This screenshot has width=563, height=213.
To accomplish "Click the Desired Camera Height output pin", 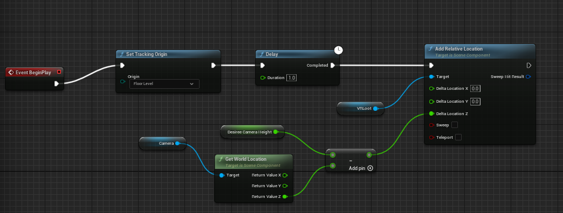I will (276, 132).
